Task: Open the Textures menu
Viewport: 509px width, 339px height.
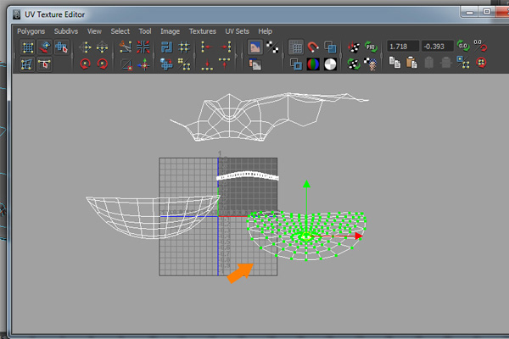Action: pyautogui.click(x=203, y=31)
